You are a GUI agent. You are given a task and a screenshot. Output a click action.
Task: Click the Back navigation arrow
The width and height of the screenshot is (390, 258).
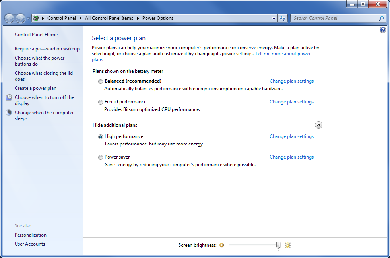(10, 18)
